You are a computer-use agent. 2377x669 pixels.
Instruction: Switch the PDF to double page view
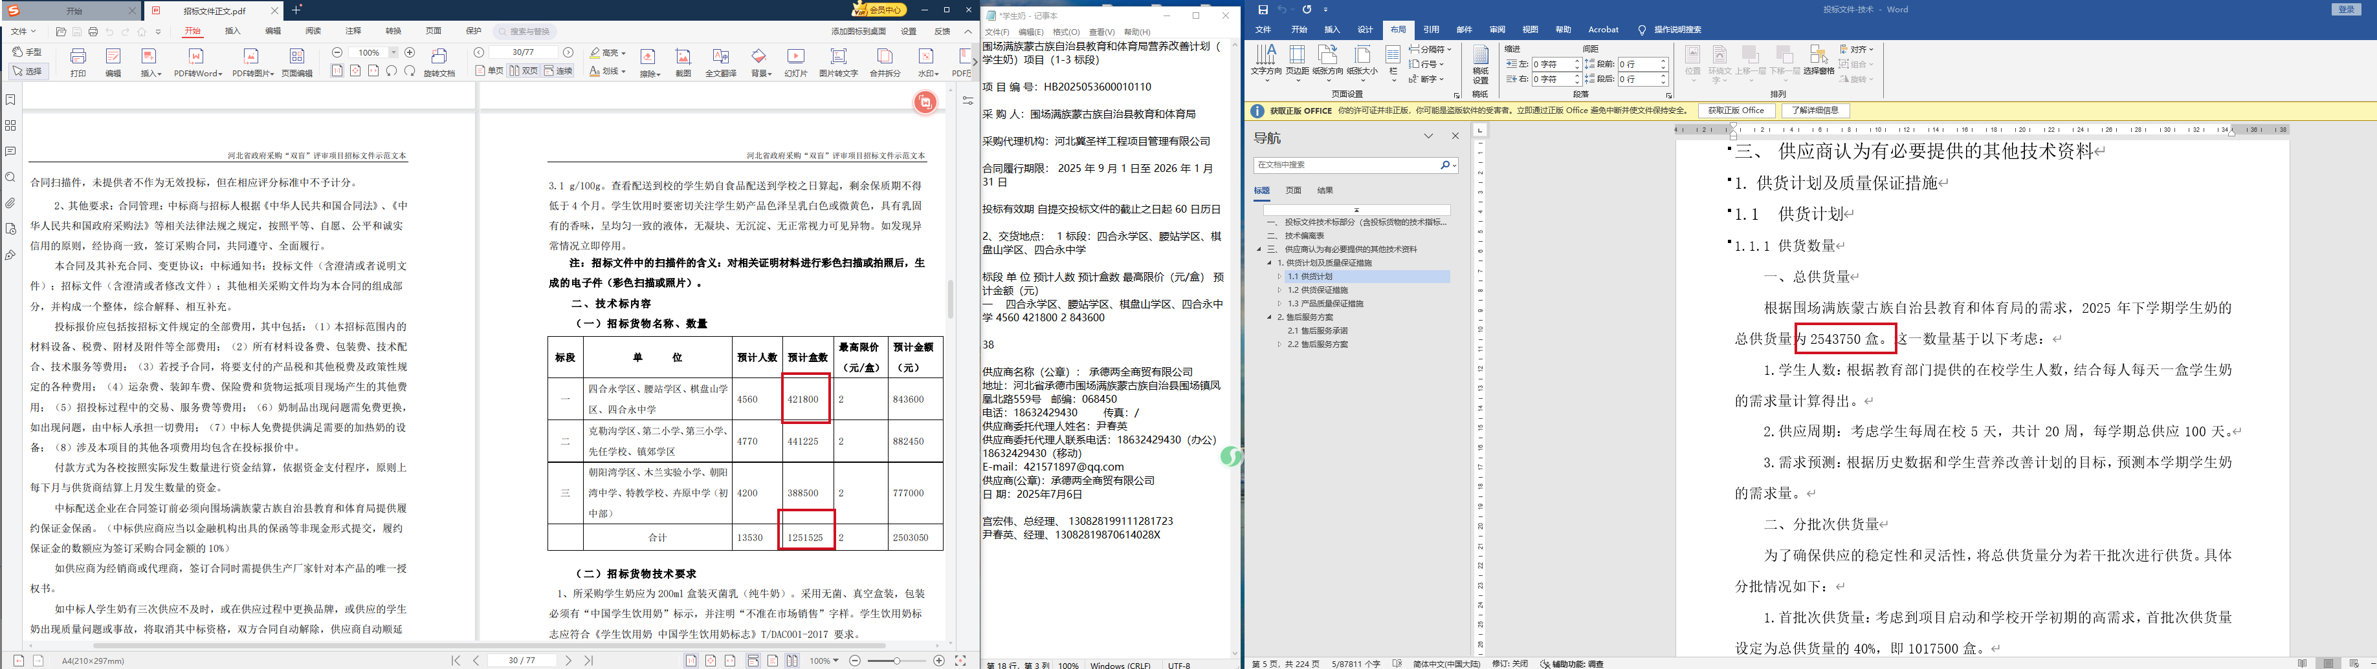click(523, 71)
